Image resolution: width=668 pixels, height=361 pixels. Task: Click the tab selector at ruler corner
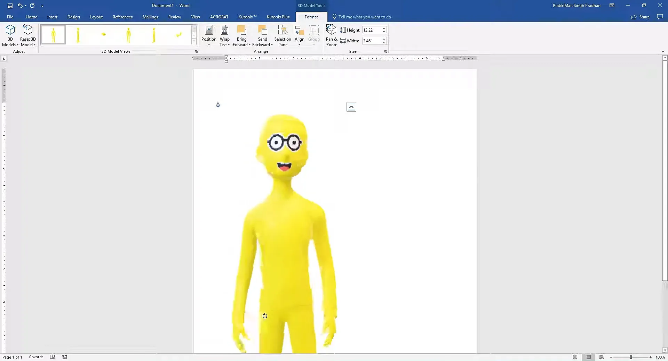[4, 58]
